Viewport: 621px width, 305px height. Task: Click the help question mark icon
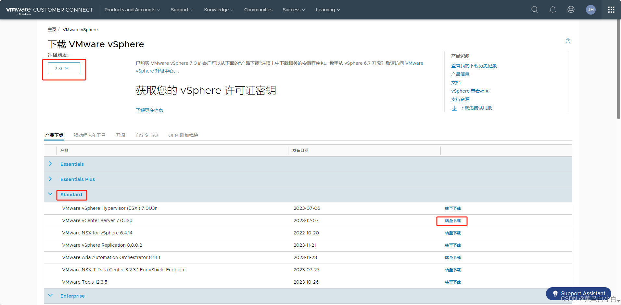(568, 41)
